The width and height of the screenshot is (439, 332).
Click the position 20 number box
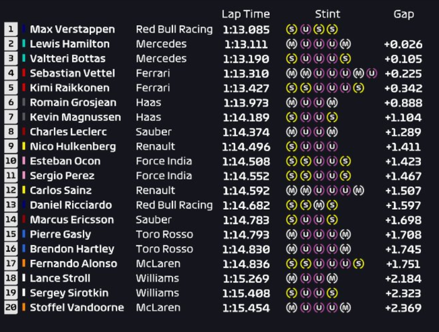pyautogui.click(x=11, y=308)
